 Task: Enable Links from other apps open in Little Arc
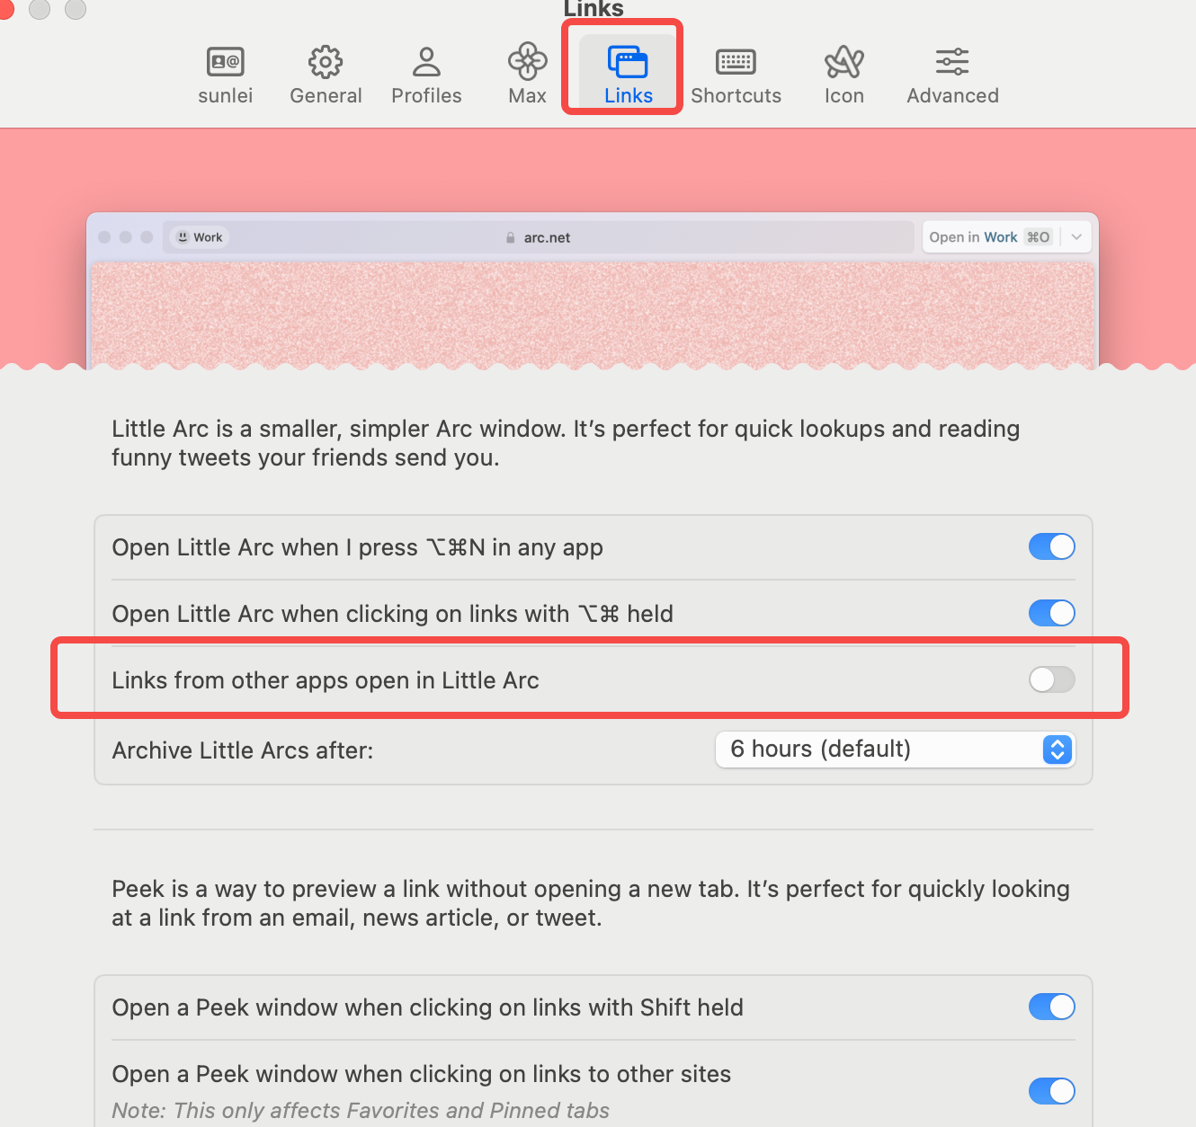1051,679
